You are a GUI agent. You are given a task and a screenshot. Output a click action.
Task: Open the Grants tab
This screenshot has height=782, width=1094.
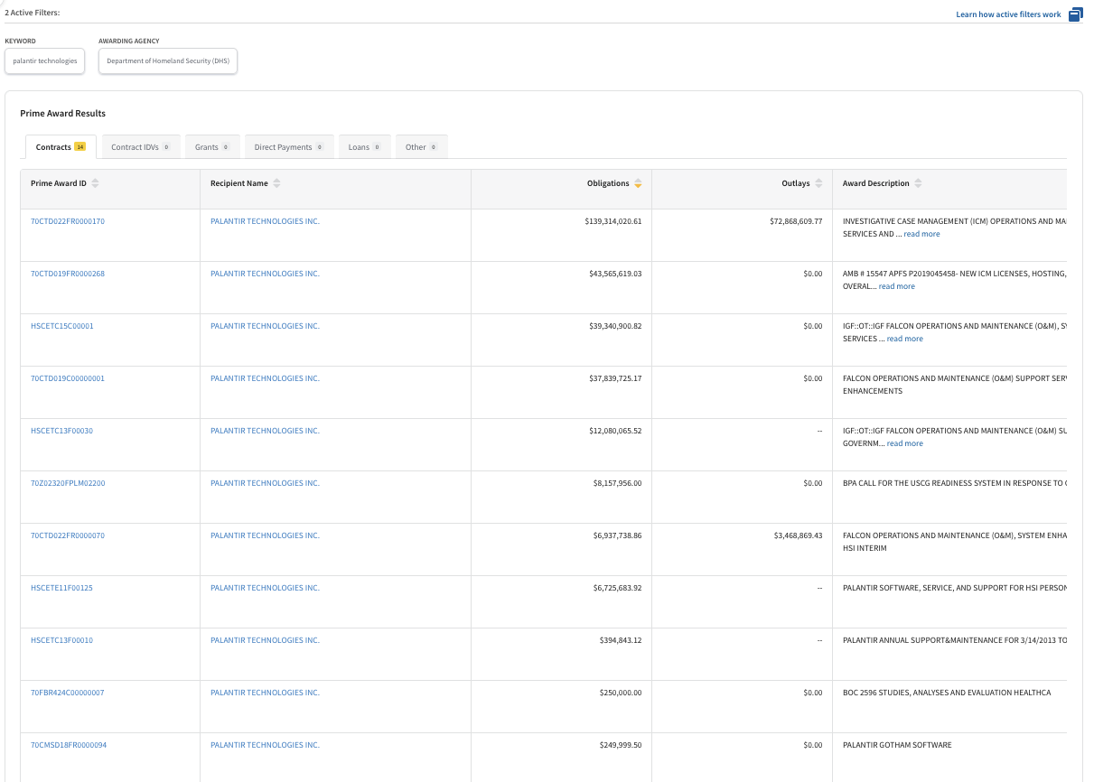coord(211,146)
